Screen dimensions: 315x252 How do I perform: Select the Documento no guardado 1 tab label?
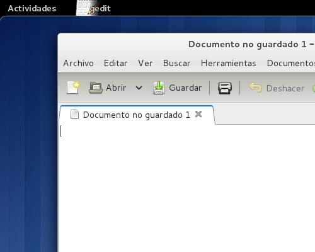pyautogui.click(x=137, y=115)
